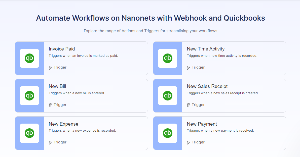Click the Trigger label under New Expense
The width and height of the screenshot is (300, 157).
[x=60, y=142]
